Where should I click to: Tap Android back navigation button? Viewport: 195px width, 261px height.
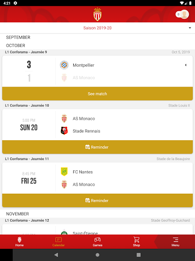[56, 255]
